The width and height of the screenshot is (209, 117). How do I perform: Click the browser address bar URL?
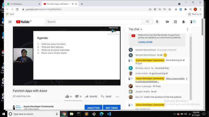(x=44, y=9)
